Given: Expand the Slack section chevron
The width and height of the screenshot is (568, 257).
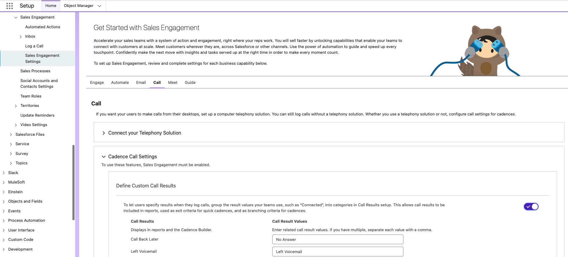Looking at the screenshot, I should [4, 173].
